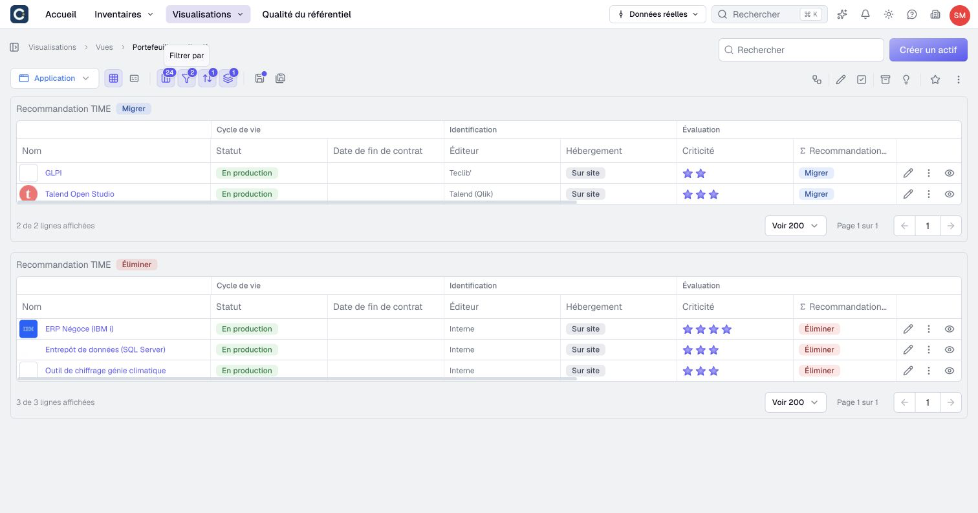Switch to table grid view
978x513 pixels.
click(113, 78)
